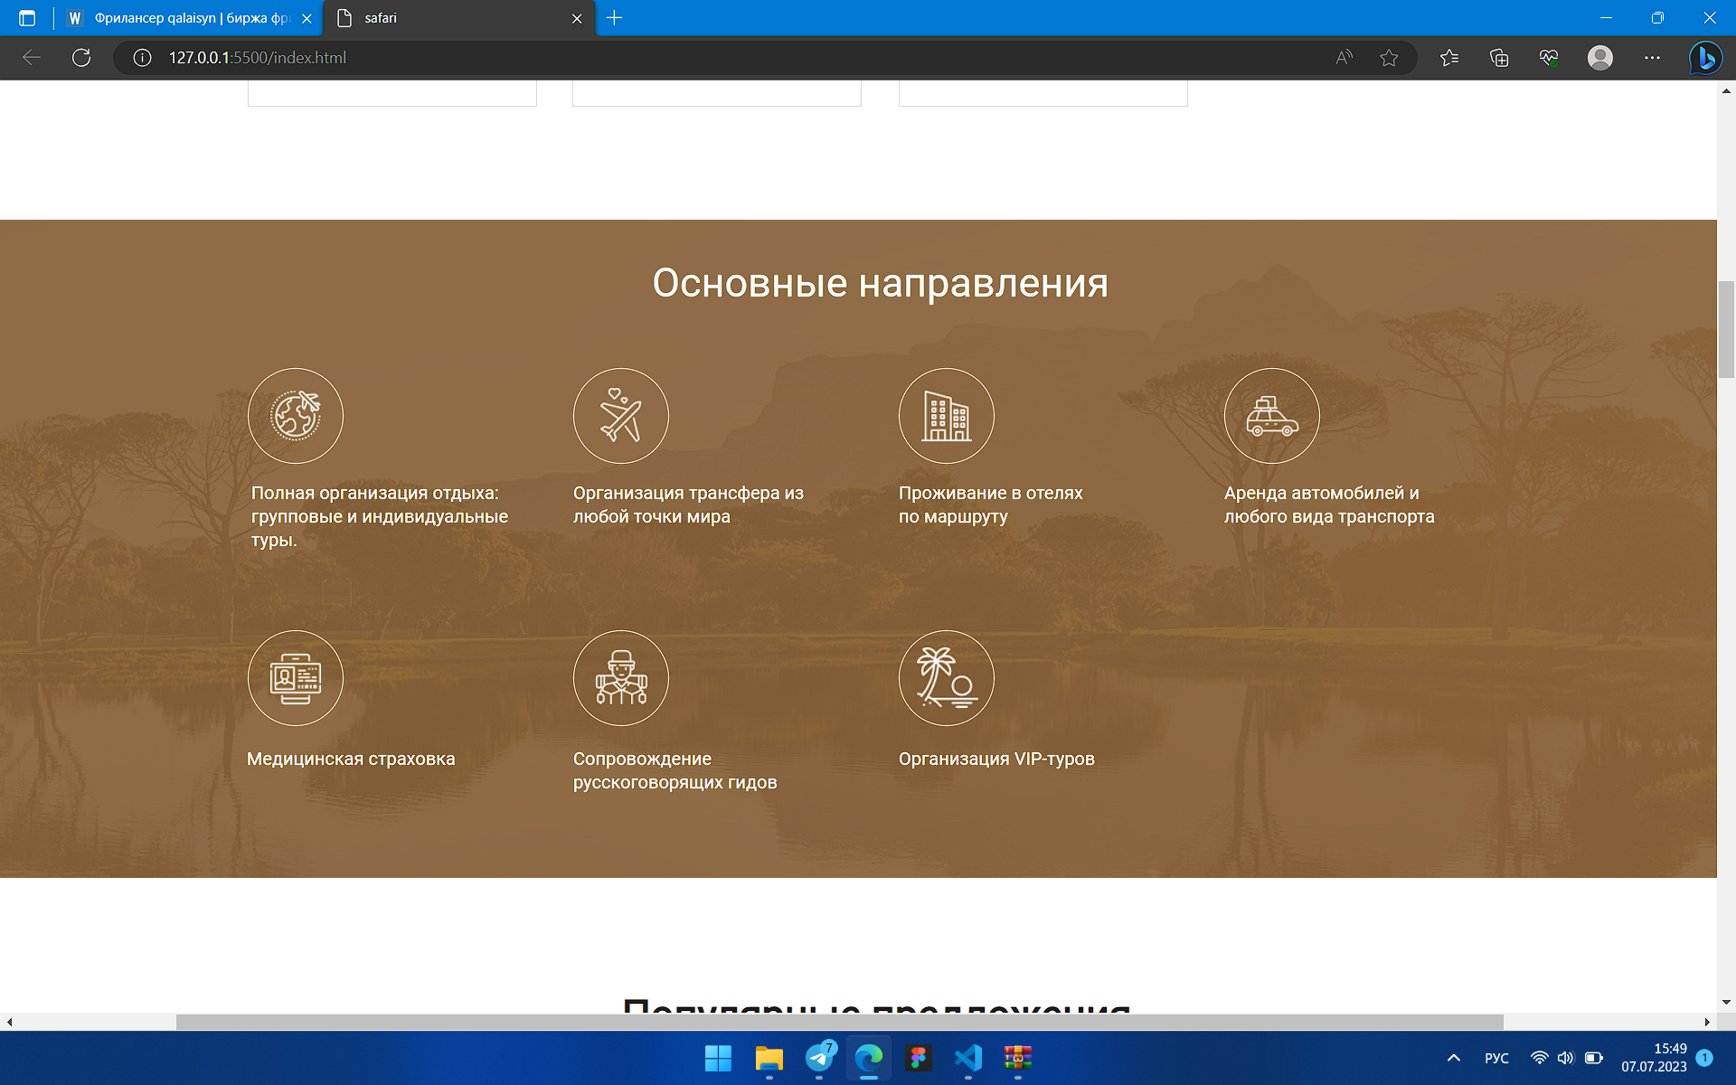Show hidden system tray icons chevron
This screenshot has height=1085, width=1736.
[x=1454, y=1058]
